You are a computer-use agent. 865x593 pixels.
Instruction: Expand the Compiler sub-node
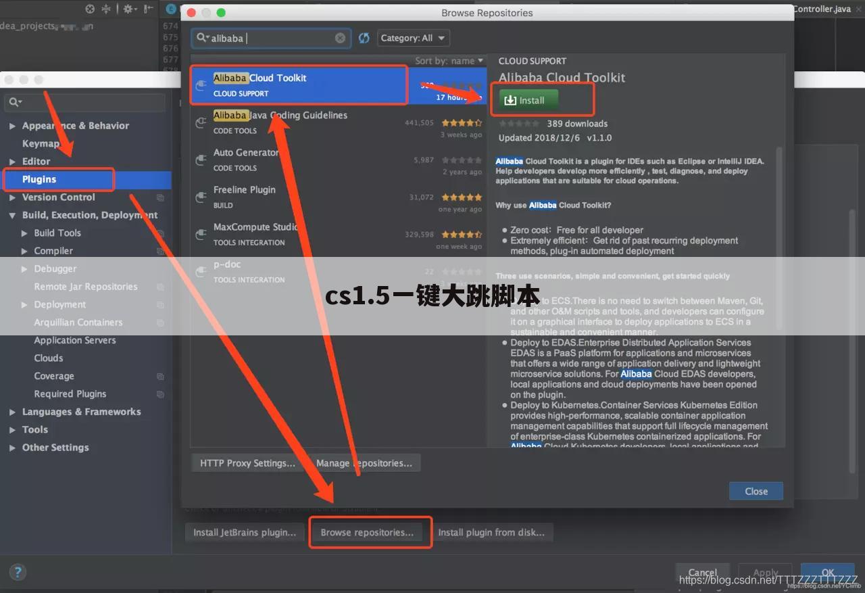(25, 251)
